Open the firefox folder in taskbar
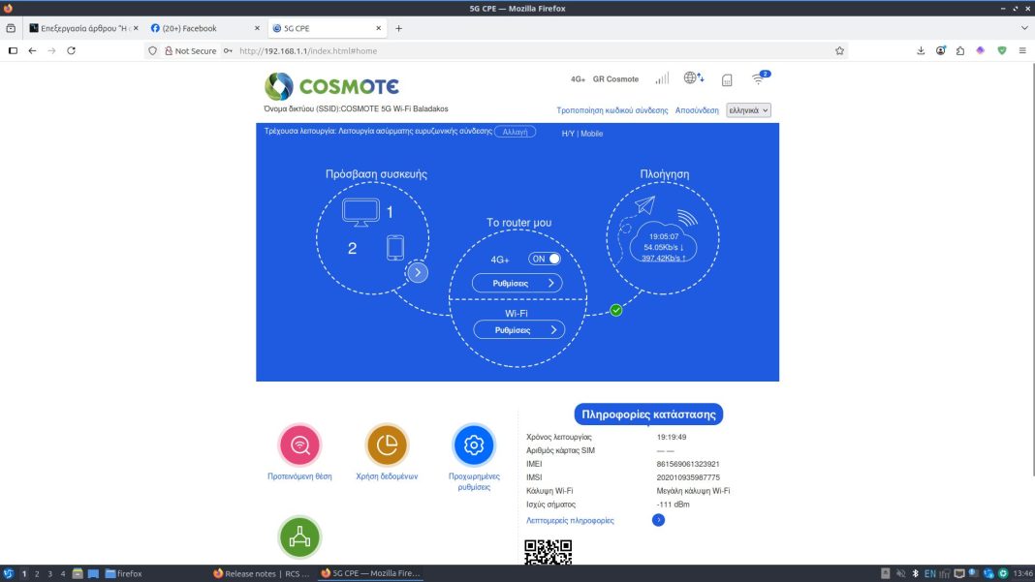 (x=124, y=573)
